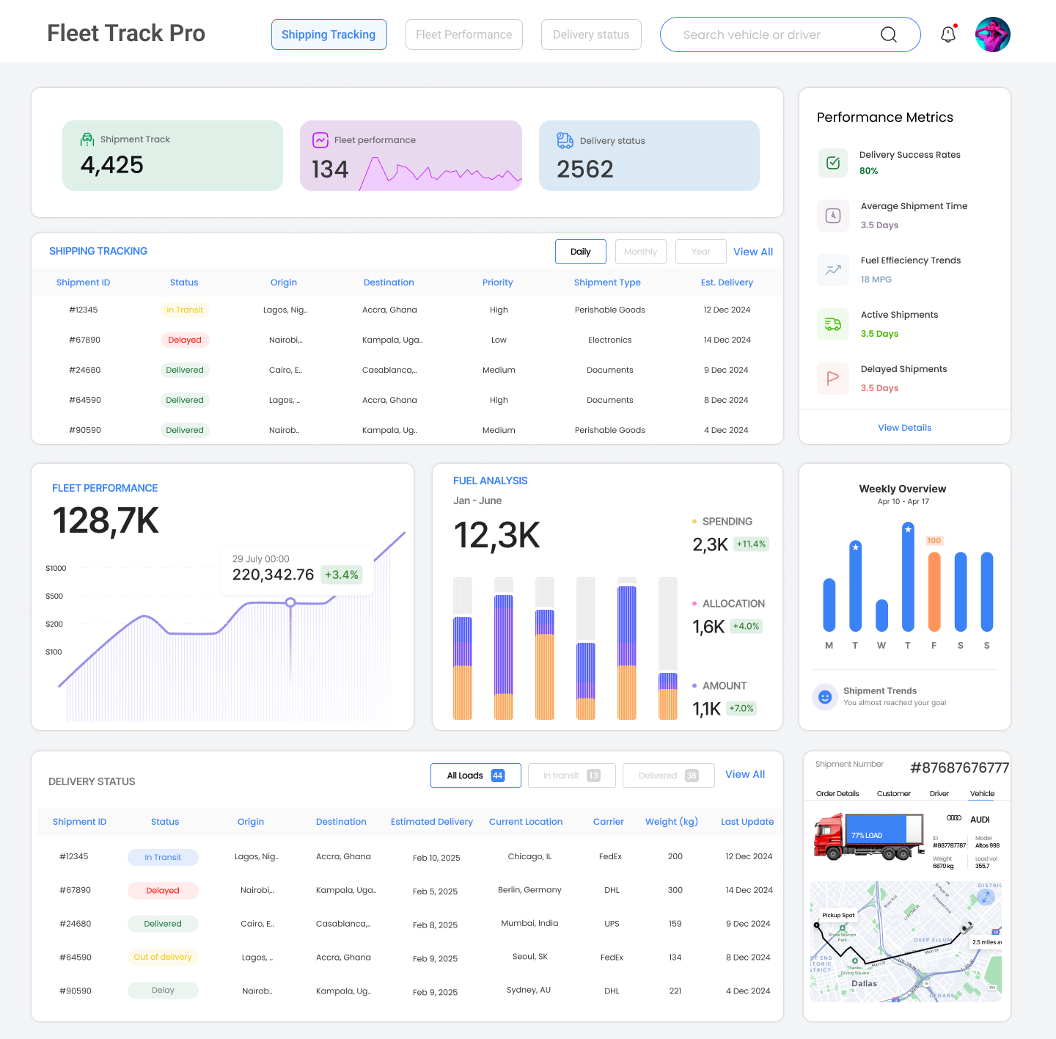Switch shipping tracking to Year view

coord(700,251)
